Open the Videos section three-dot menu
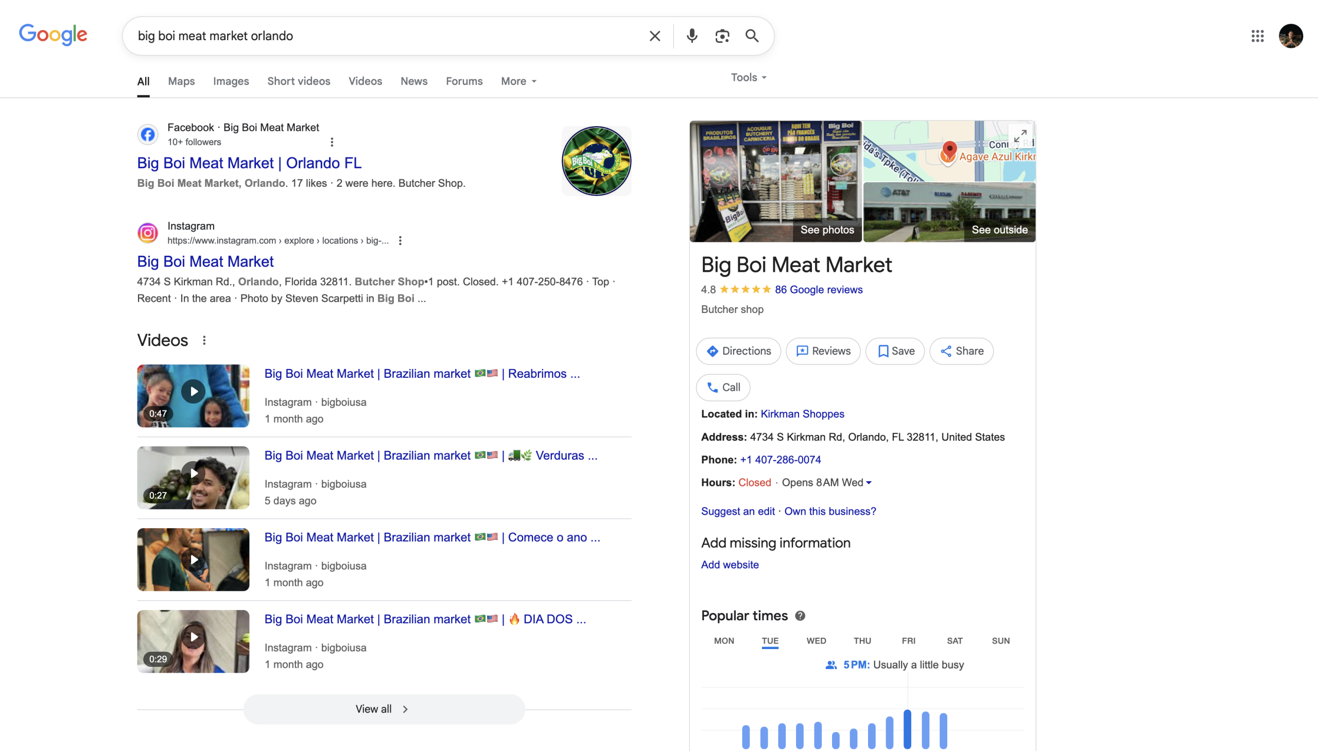The height and width of the screenshot is (751, 1318). click(204, 340)
